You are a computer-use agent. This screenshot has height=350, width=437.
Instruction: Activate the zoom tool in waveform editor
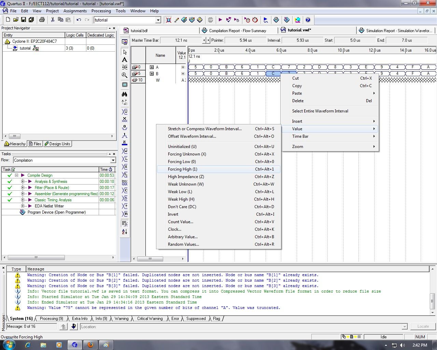(x=125, y=75)
